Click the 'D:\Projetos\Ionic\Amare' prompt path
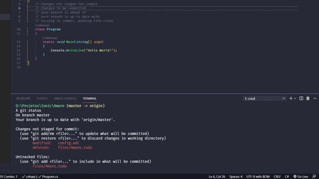The height and width of the screenshot is (179, 319). 40,106
